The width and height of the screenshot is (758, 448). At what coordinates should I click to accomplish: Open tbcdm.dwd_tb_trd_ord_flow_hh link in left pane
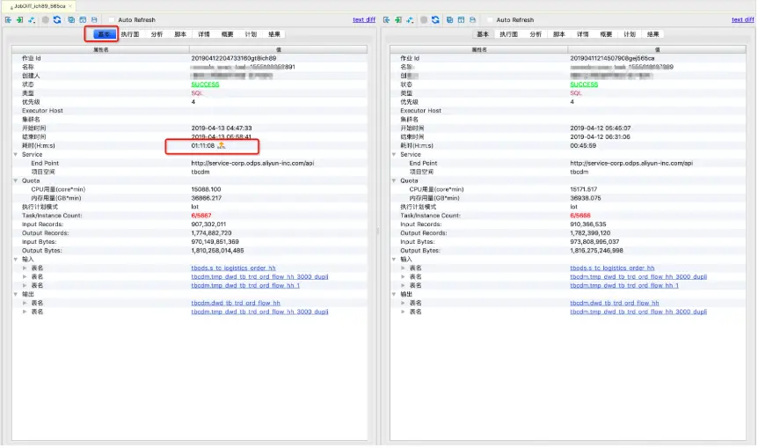(236, 303)
